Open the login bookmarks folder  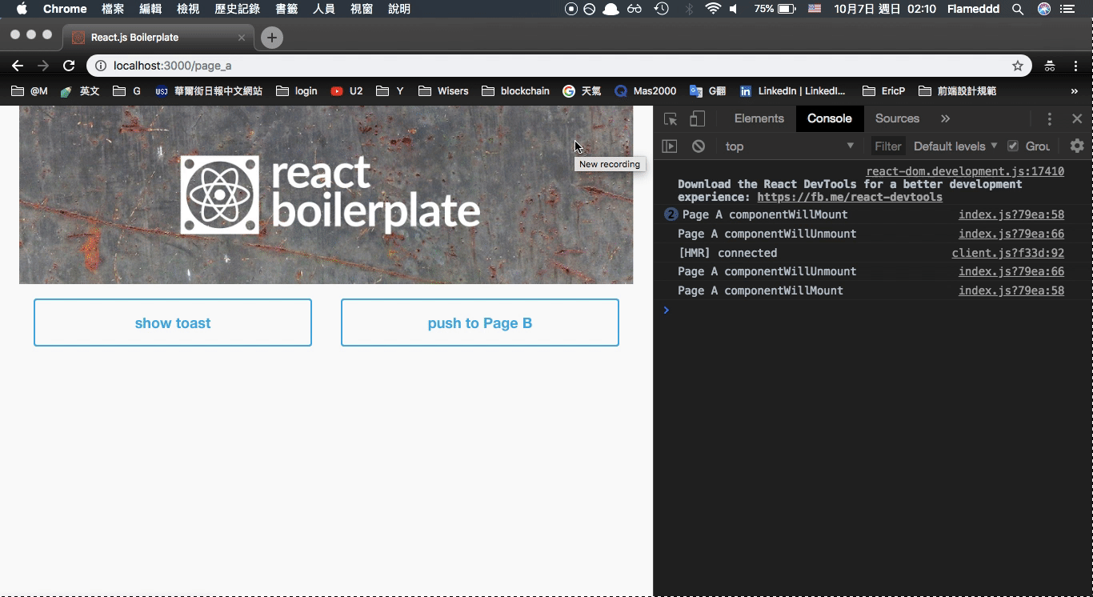[297, 91]
